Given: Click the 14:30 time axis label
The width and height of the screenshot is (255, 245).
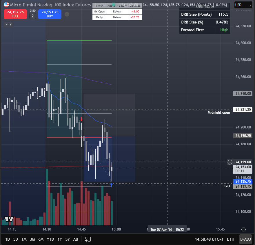Looking at the screenshot, I should 47,229.
